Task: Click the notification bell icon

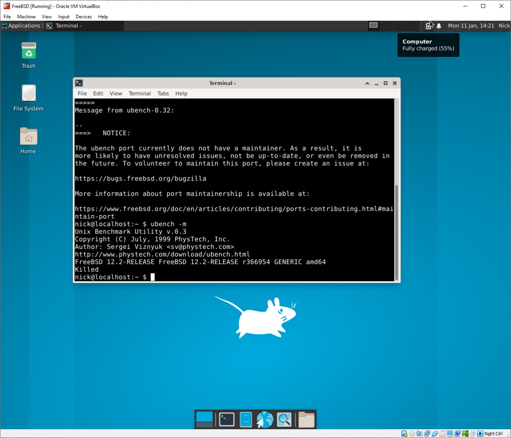Action: (x=439, y=26)
